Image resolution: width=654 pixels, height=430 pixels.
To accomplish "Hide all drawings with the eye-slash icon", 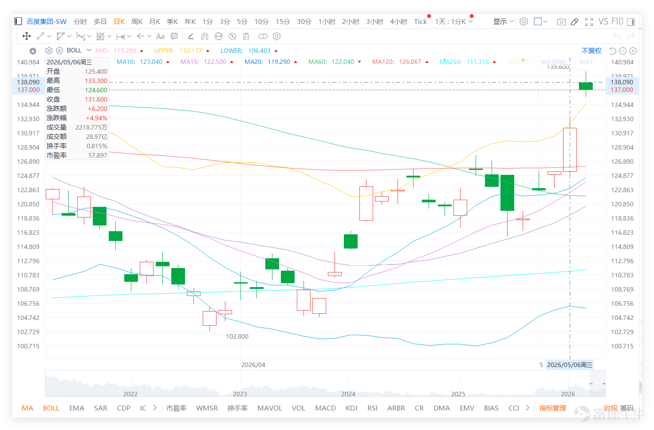I will (x=232, y=36).
